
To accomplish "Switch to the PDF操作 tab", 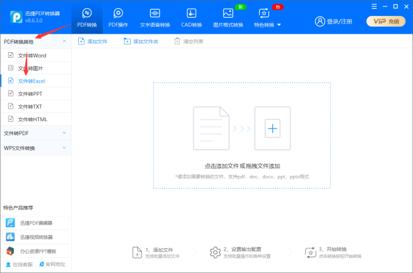I will click(x=118, y=18).
